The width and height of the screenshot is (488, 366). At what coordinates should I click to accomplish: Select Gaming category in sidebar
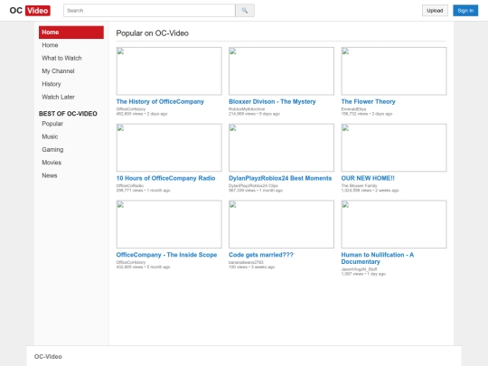52,150
